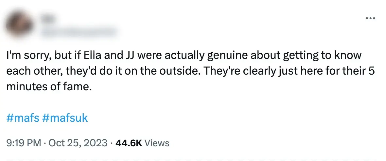Image resolution: width=386 pixels, height=161 pixels.
Task: Select the Oct 25, 2023 date
Action: pyautogui.click(x=78, y=143)
